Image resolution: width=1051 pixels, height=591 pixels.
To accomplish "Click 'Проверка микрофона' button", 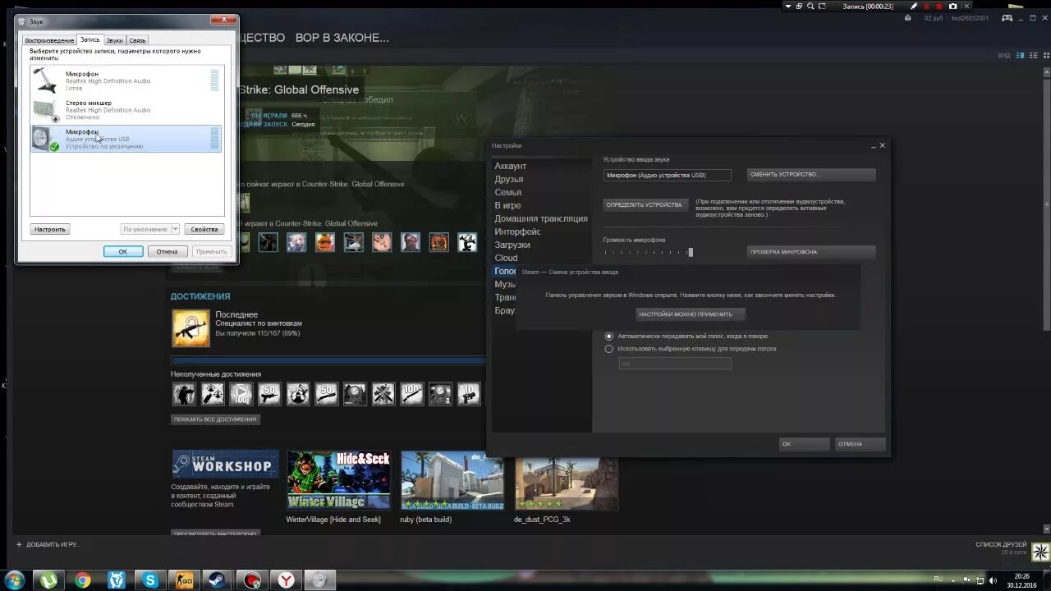I will (811, 252).
